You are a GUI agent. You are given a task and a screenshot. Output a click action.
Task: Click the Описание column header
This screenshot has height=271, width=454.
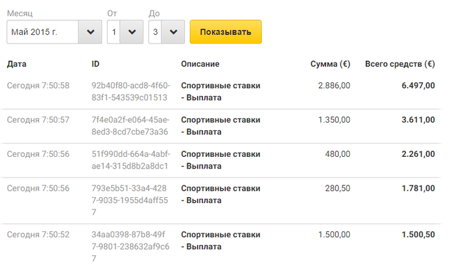pyautogui.click(x=200, y=64)
